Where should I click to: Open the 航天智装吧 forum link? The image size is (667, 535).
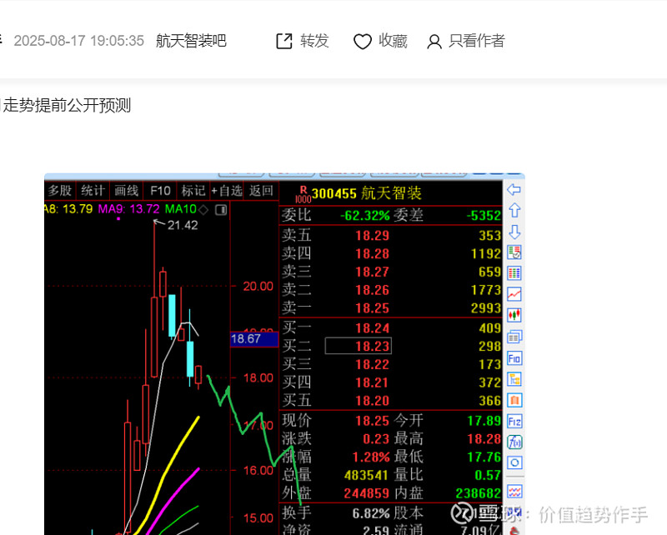(191, 41)
